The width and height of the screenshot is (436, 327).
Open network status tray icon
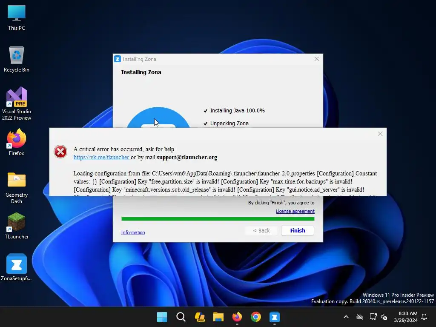pyautogui.click(x=373, y=317)
